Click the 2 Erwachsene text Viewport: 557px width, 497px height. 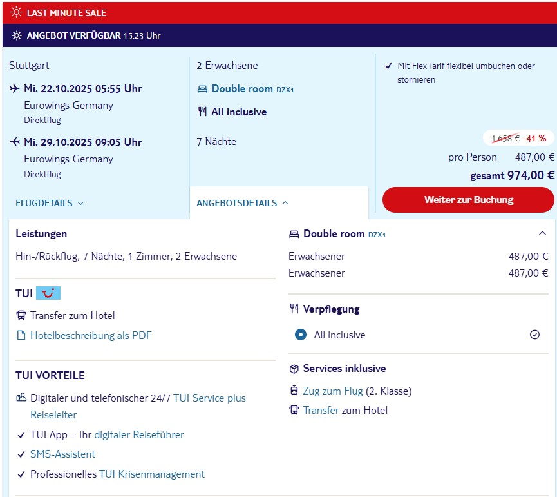click(227, 65)
